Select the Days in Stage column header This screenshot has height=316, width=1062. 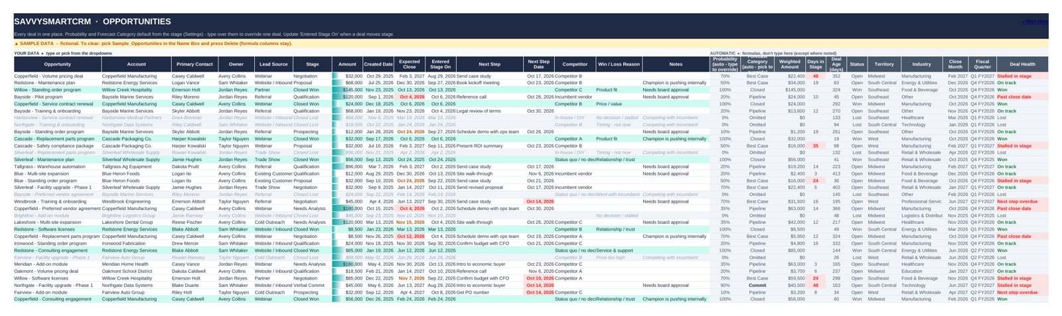[x=816, y=64]
